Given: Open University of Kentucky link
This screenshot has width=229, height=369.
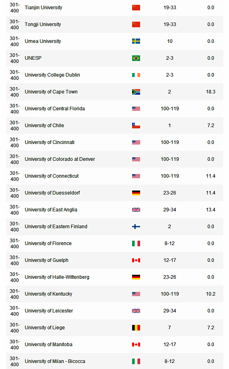Looking at the screenshot, I should (x=48, y=294).
